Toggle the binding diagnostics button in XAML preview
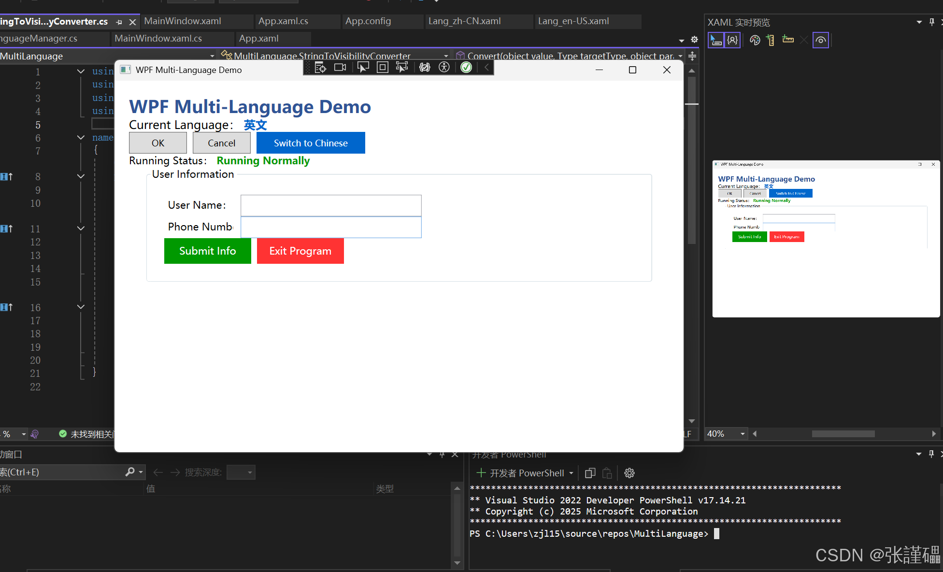This screenshot has width=943, height=572. (x=732, y=40)
